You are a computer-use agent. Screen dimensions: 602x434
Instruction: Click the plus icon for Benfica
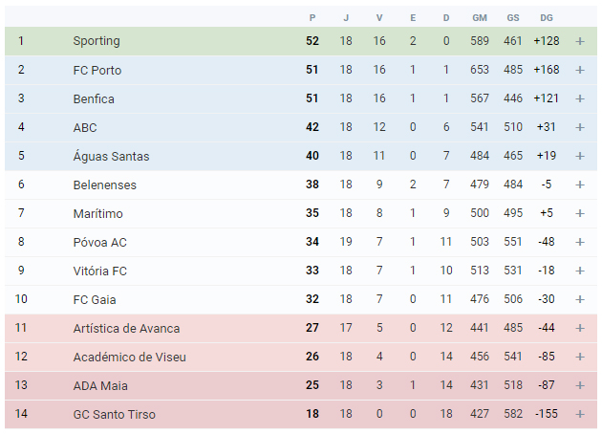click(x=580, y=98)
